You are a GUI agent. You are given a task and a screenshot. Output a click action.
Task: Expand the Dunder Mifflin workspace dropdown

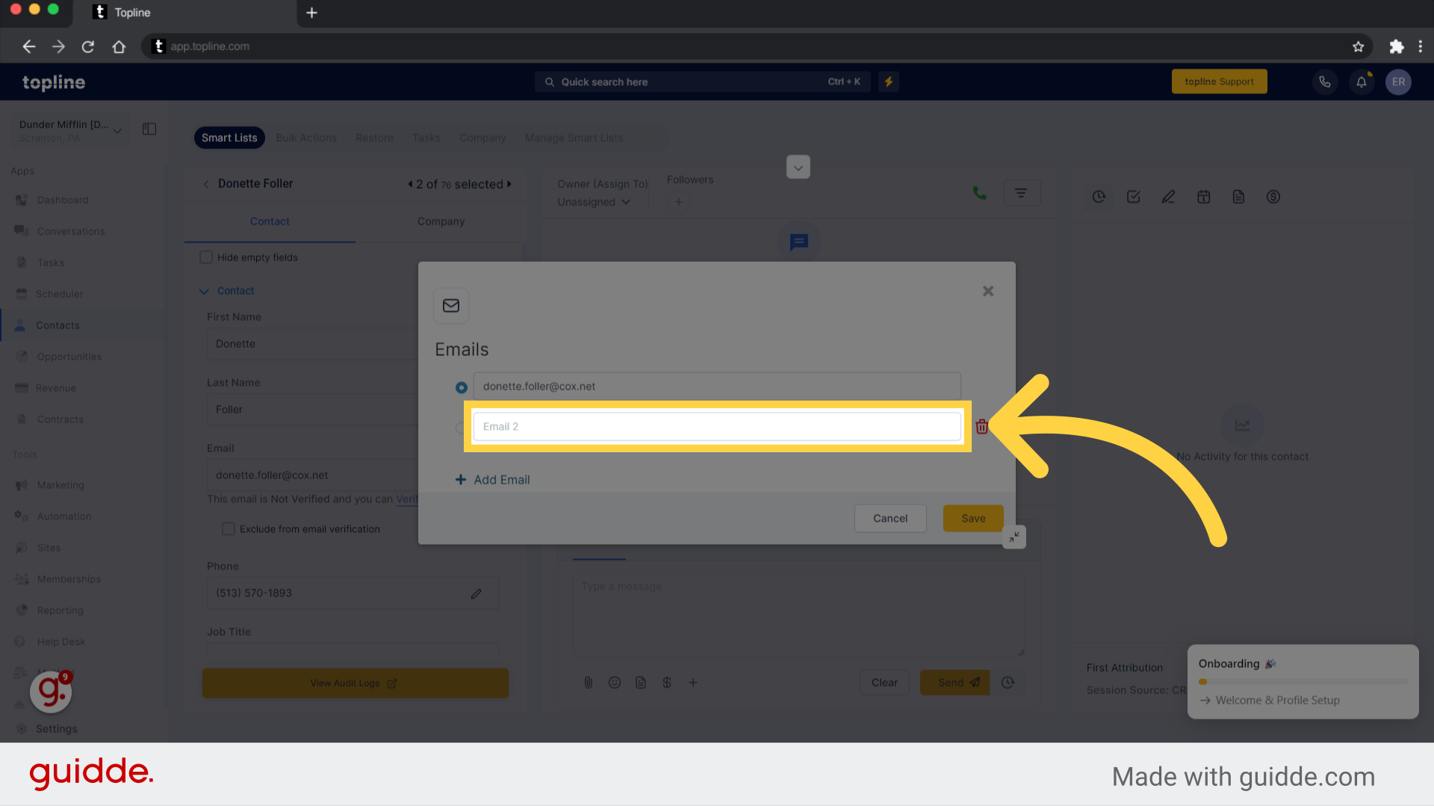[117, 125]
